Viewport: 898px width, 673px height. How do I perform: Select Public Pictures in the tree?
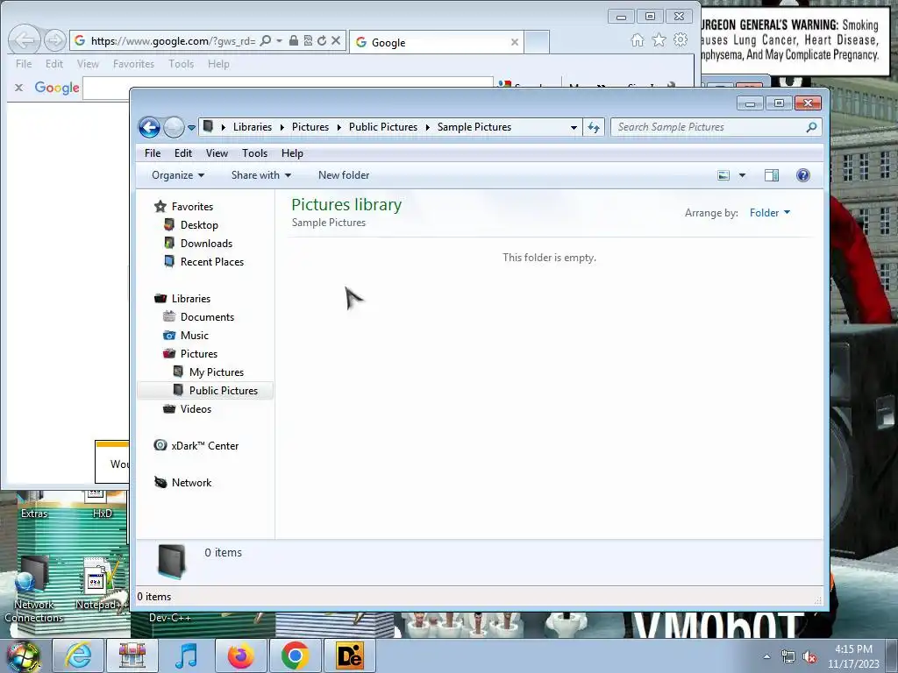(x=224, y=390)
